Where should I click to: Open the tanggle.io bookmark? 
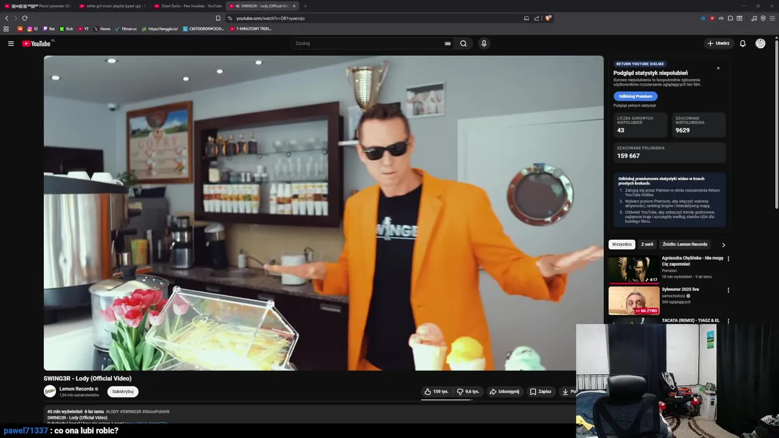pyautogui.click(x=159, y=29)
